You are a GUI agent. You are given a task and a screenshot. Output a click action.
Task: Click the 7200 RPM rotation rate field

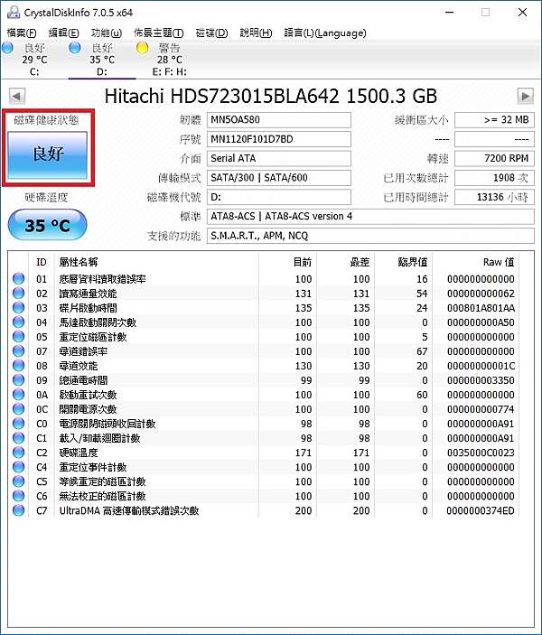tap(494, 158)
